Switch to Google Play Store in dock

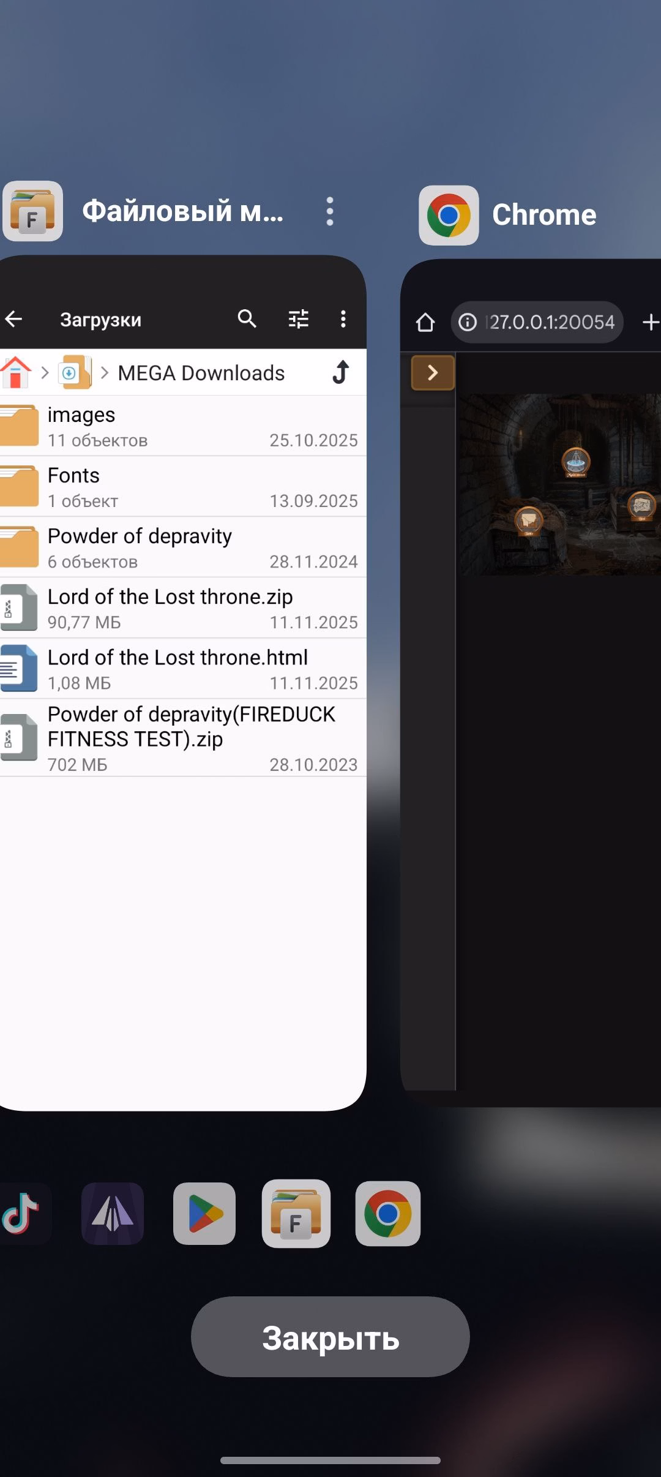tap(204, 1214)
